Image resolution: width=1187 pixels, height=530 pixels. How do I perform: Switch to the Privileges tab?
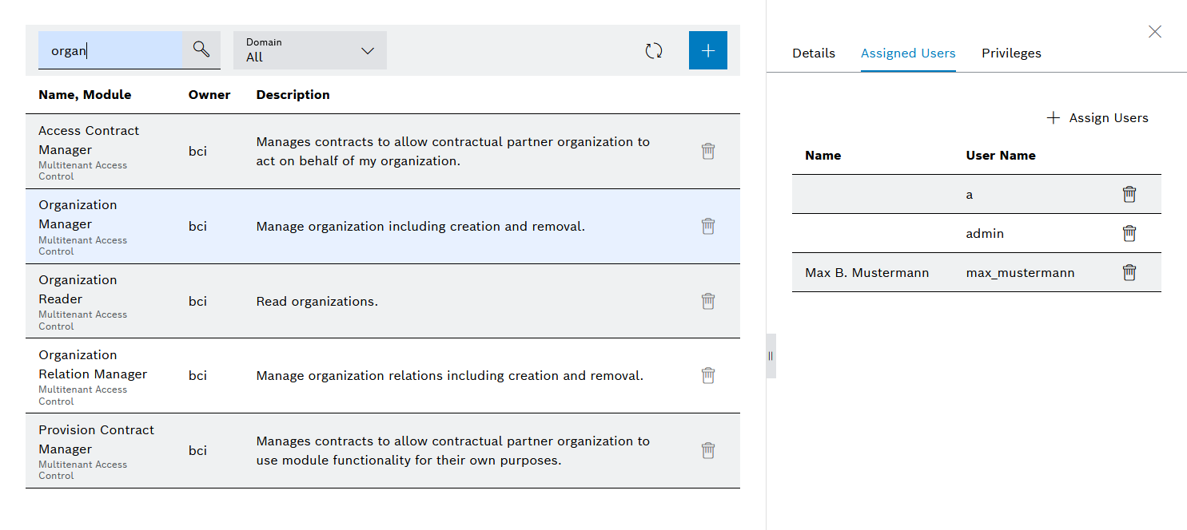click(1011, 53)
